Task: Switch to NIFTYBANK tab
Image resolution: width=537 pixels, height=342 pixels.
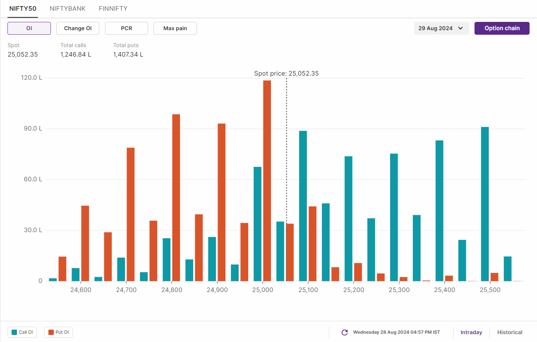Action: [67, 9]
